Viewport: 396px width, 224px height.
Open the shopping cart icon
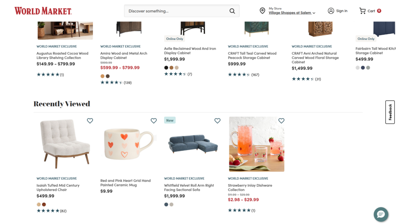click(x=362, y=11)
